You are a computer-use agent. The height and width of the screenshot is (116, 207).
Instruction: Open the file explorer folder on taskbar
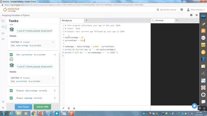(x=19, y=113)
